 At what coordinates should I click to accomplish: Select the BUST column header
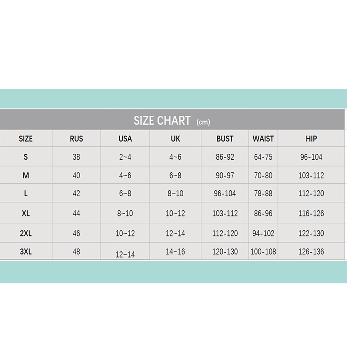pyautogui.click(x=225, y=139)
